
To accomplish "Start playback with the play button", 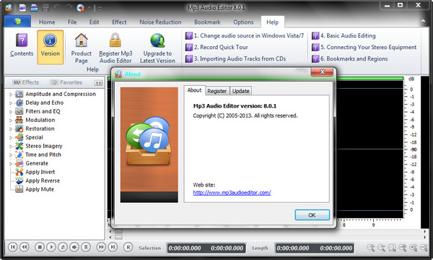I will coord(51,247).
